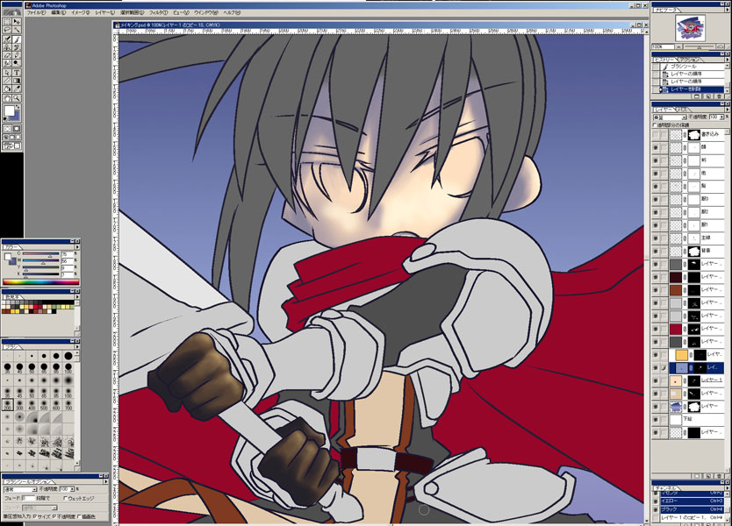This screenshot has width=732, height=526.
Task: Toggle the サイズ stylus pressure checkbox
Action: pos(34,516)
